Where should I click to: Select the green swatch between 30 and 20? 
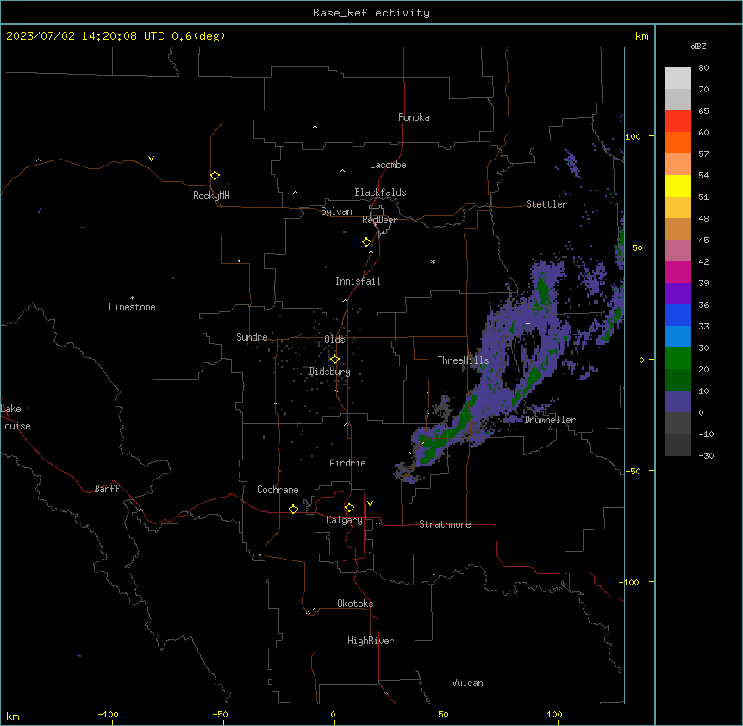677,359
